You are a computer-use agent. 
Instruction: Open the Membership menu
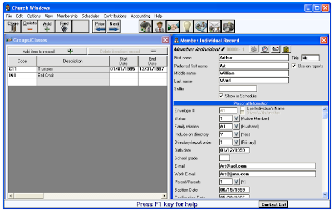click(x=67, y=16)
